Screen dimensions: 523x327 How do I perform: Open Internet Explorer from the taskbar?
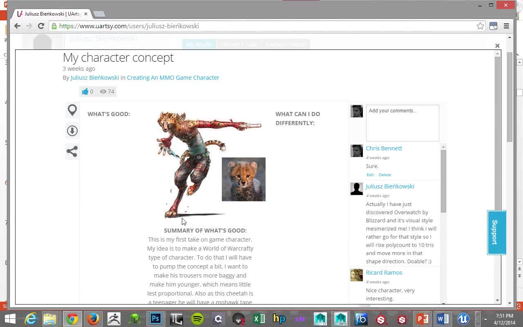click(x=31, y=319)
